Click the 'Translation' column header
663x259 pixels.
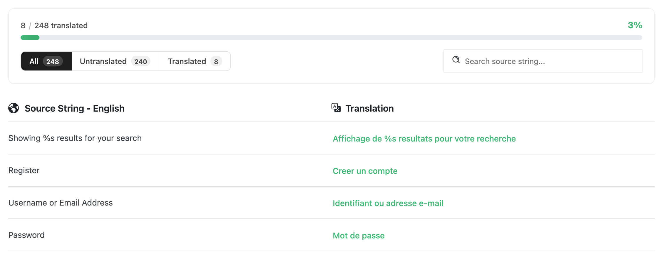pos(369,108)
